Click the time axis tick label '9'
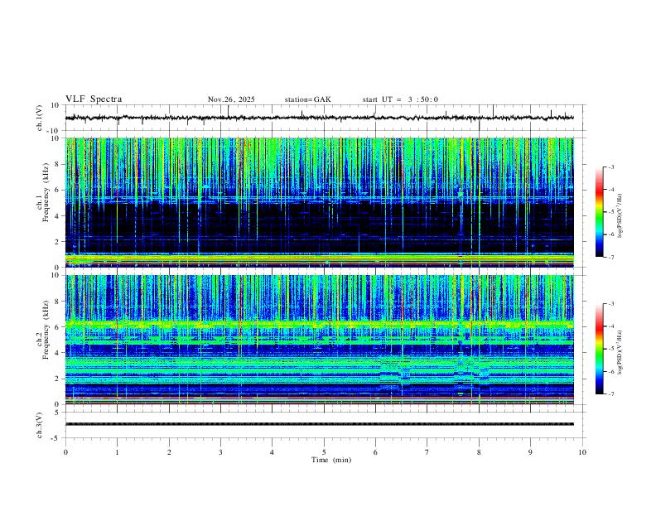 coord(530,452)
